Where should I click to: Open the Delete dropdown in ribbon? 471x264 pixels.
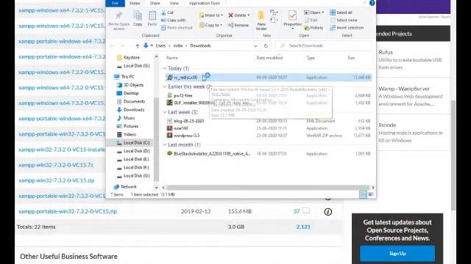click(239, 15)
